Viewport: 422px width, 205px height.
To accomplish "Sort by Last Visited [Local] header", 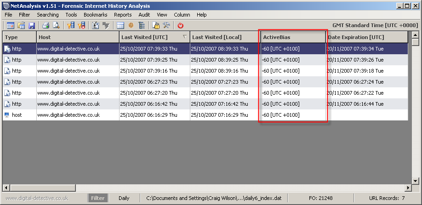I will (x=225, y=37).
